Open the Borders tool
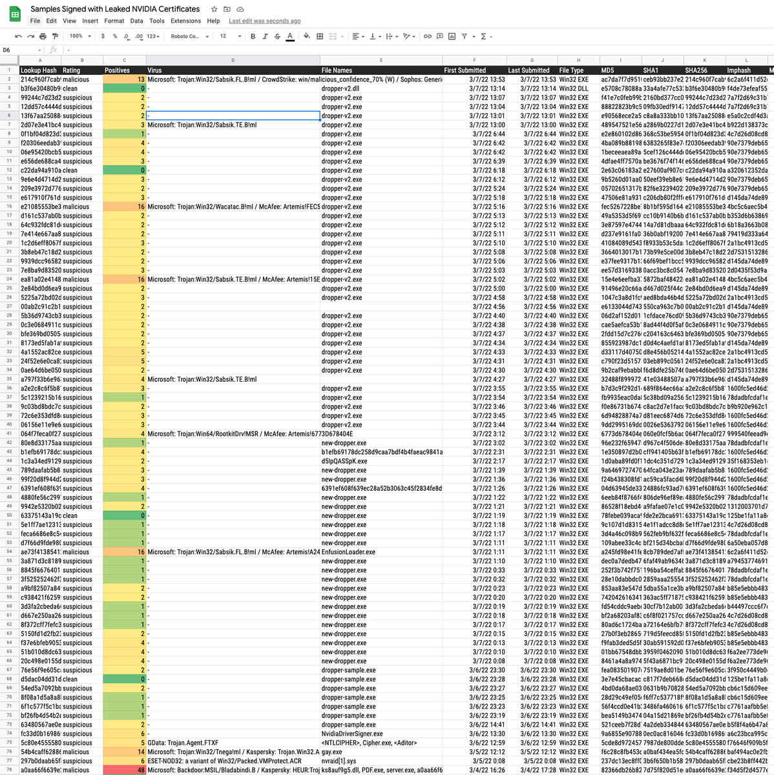 pos(320,36)
